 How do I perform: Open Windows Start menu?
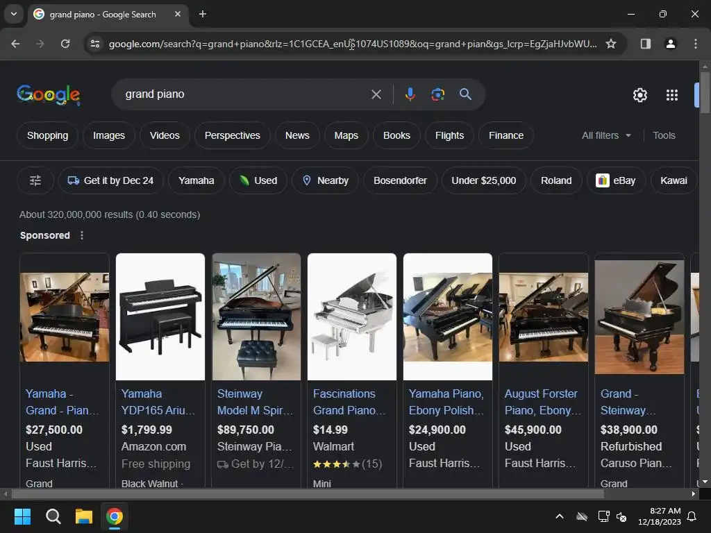pos(22,516)
